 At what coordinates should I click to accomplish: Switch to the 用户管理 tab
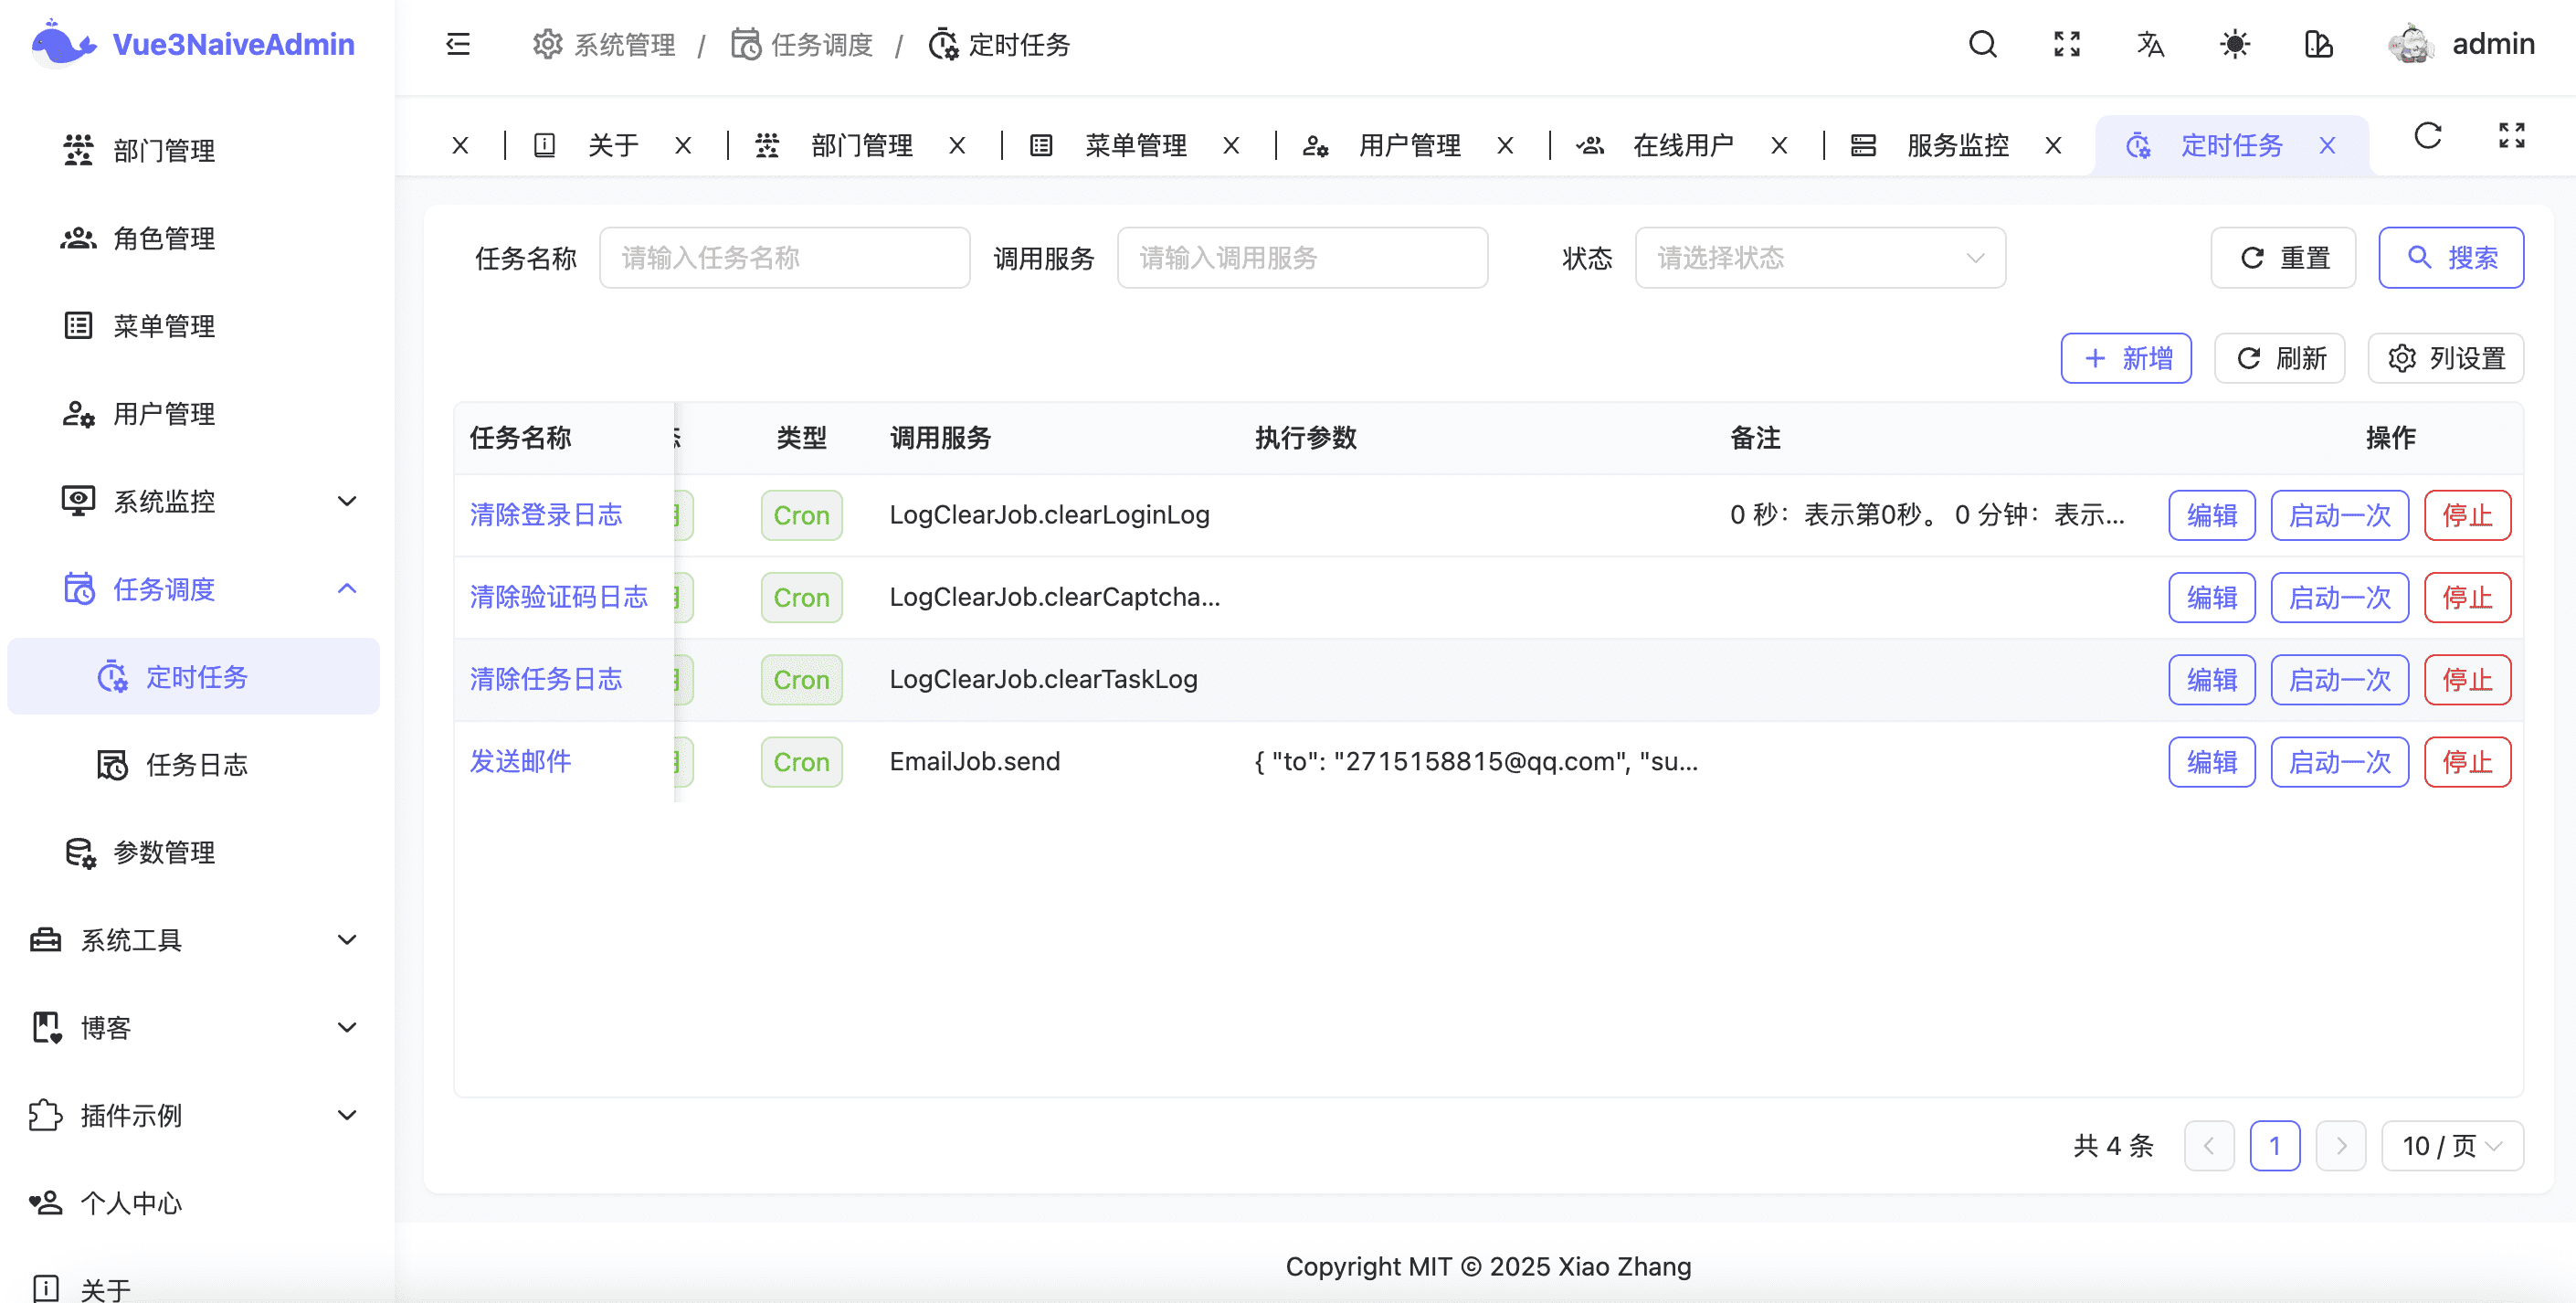pos(1410,145)
